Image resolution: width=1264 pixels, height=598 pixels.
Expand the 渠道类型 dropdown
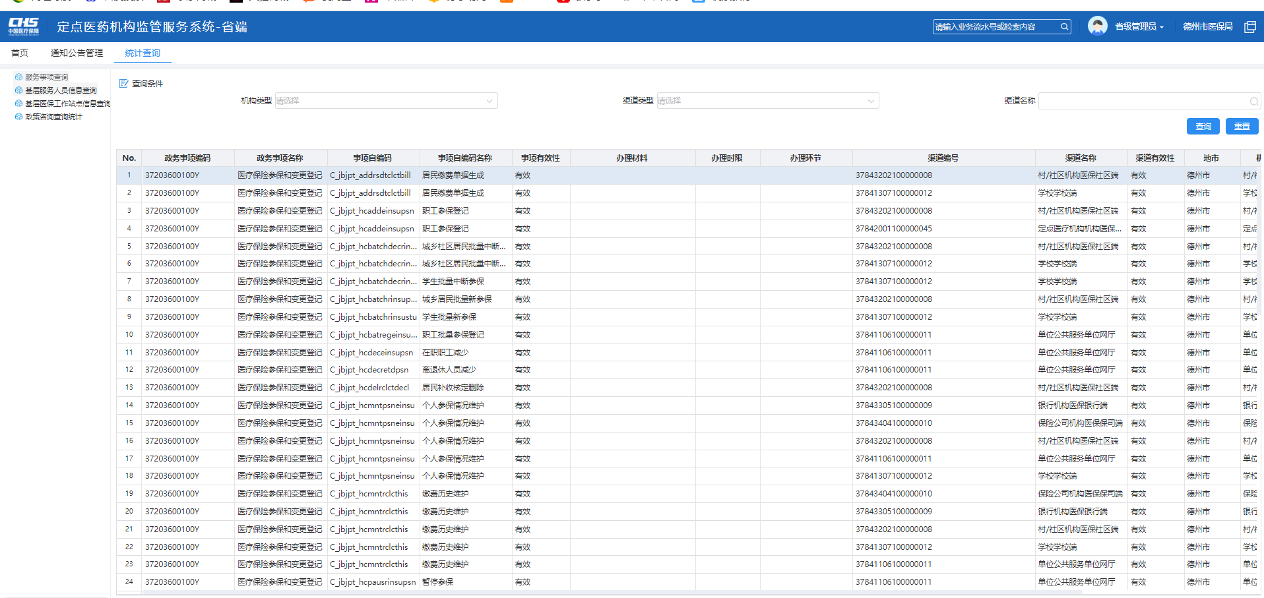[x=767, y=101]
